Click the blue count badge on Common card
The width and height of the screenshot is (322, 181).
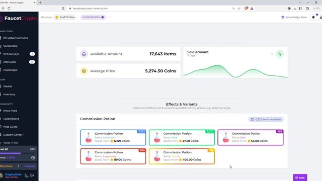(x=141, y=131)
